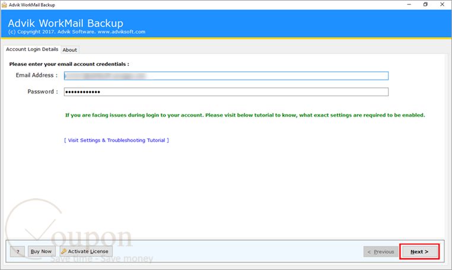Viewport: 452px width, 270px height.
Task: Open the About tab
Action: pos(70,50)
